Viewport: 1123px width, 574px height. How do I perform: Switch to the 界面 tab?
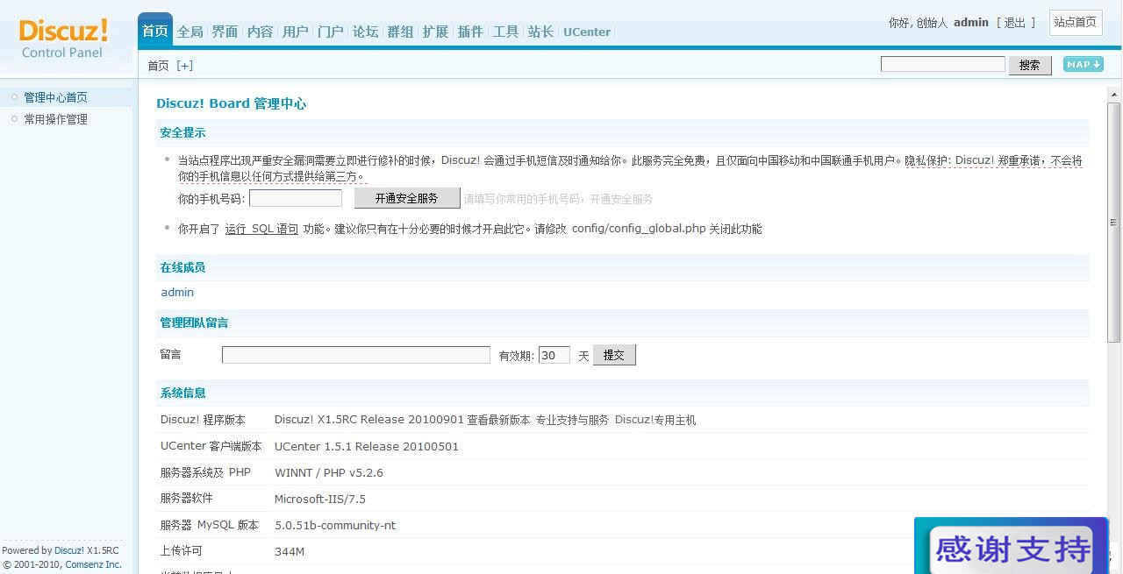[x=225, y=32]
